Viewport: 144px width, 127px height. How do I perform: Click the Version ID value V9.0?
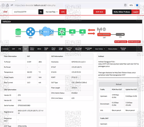20,100
